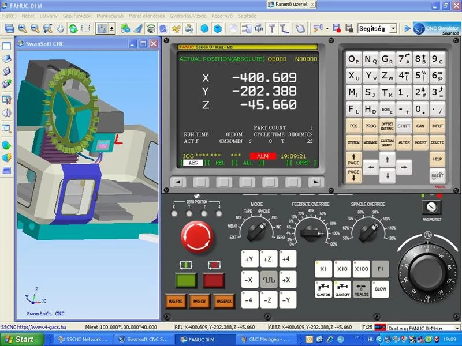Open the Nézet menu
This screenshot has width=462, height=346.
click(28, 16)
